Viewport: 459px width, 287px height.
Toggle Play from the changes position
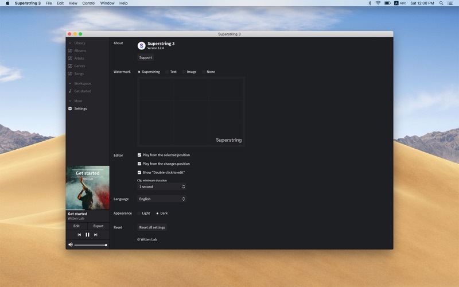pos(139,164)
